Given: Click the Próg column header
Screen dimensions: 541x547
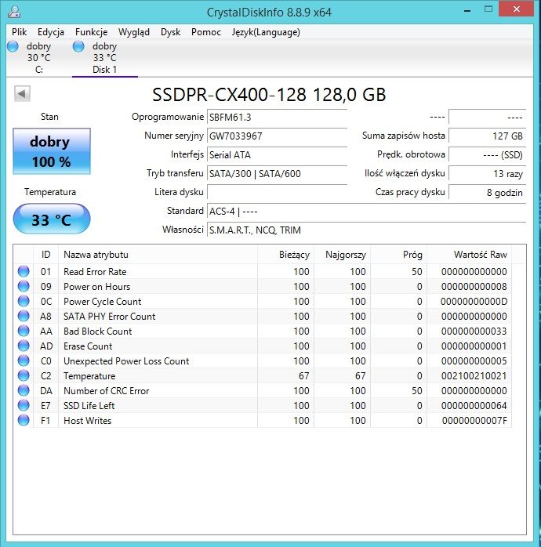Looking at the screenshot, I should (399, 255).
